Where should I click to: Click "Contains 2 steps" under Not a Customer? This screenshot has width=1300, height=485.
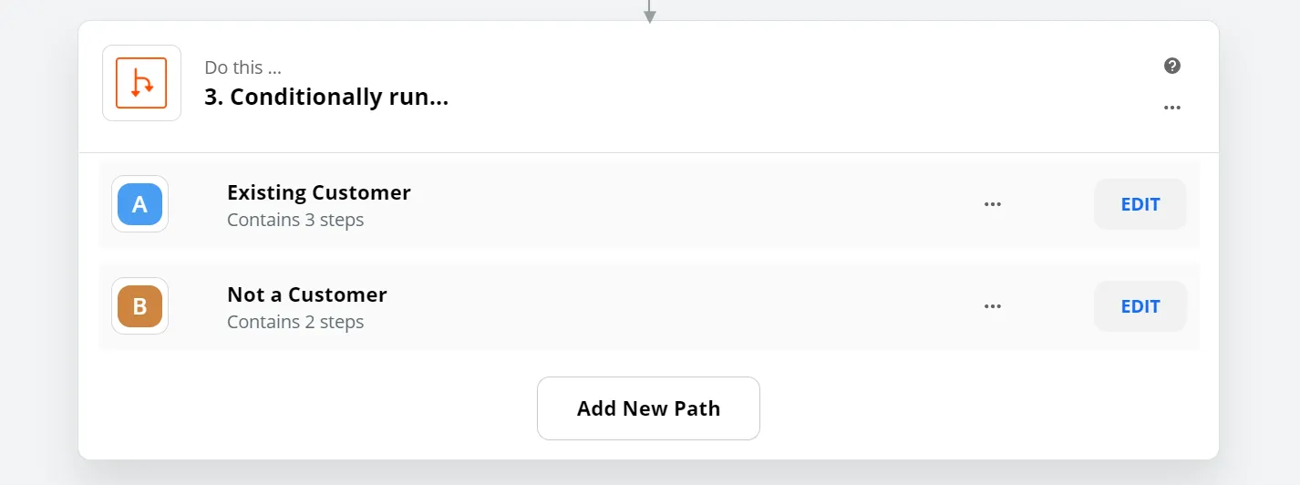pos(294,322)
